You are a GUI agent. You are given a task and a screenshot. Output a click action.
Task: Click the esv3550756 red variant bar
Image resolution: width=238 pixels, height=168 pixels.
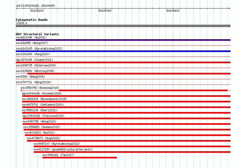click(143, 90)
